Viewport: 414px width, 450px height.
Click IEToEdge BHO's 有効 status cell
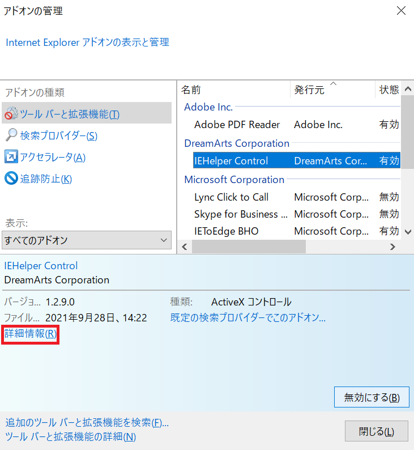pos(389,231)
